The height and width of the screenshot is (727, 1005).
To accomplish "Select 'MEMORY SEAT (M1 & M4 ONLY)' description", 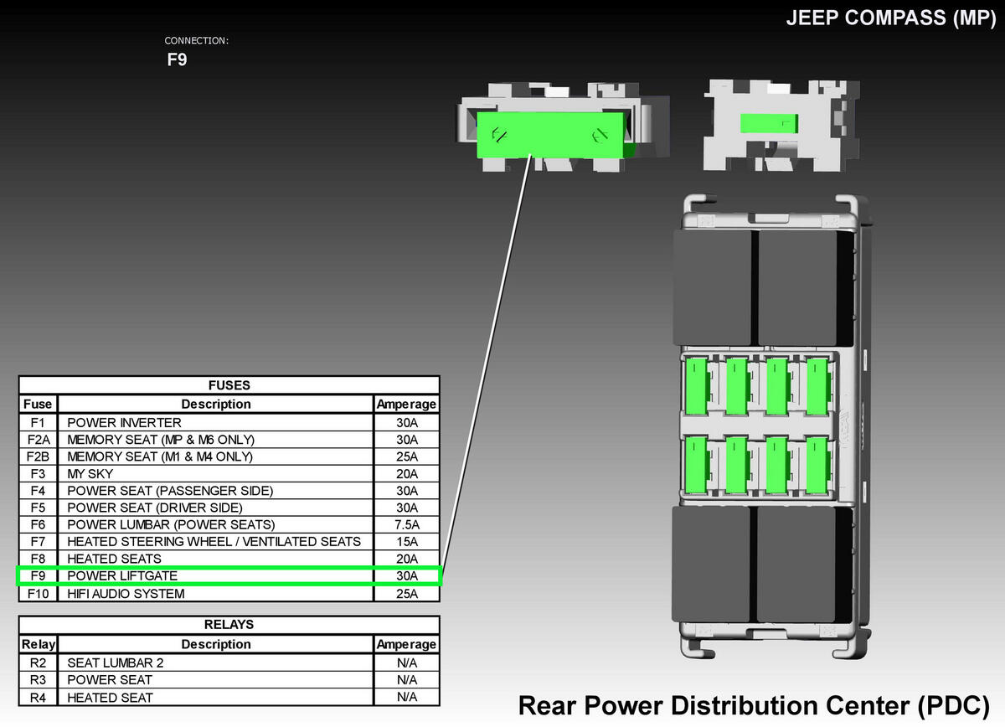I will [159, 456].
